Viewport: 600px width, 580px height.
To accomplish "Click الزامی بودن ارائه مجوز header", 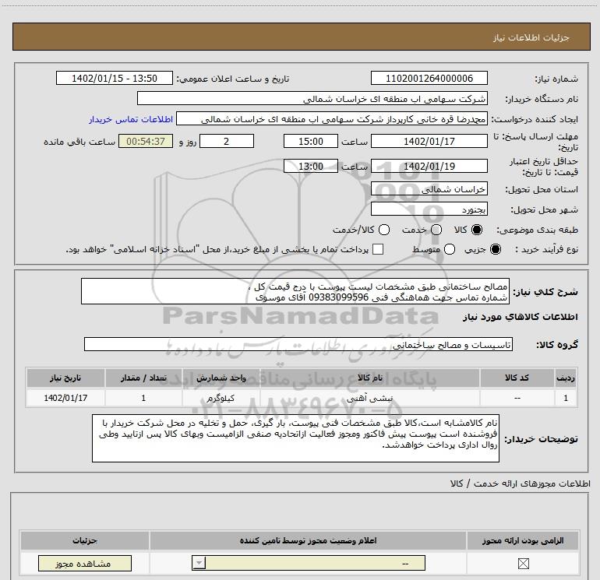I will point(523,540).
